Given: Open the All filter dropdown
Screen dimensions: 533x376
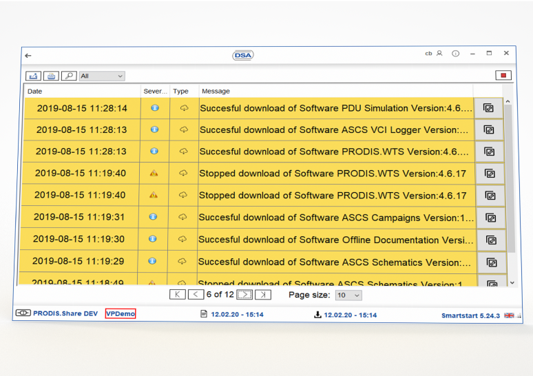Looking at the screenshot, I should coord(102,76).
